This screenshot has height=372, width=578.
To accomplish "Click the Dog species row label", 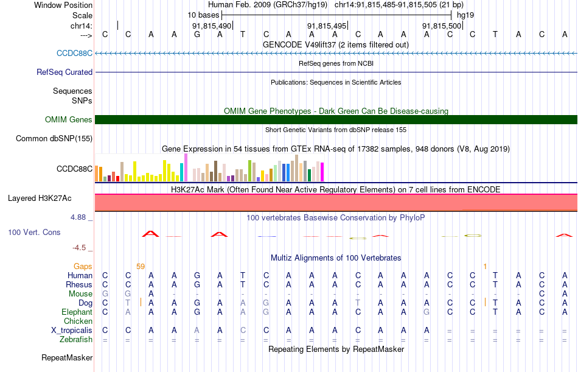I will [x=85, y=303].
